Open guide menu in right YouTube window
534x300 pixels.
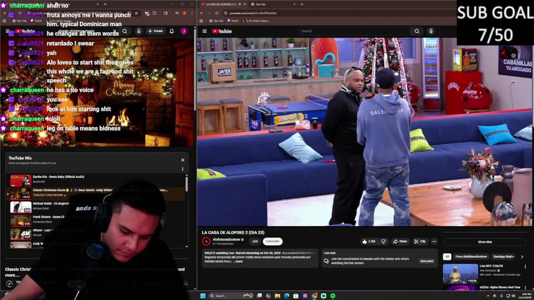click(x=204, y=31)
